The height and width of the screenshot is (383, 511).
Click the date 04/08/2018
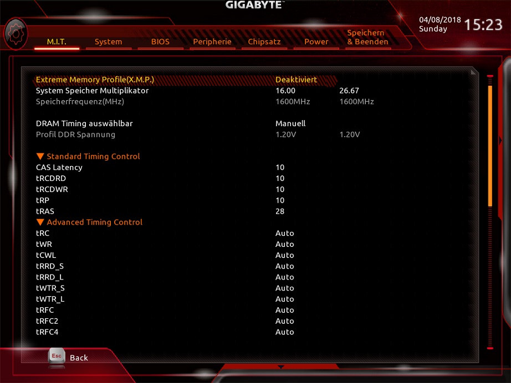440,20
